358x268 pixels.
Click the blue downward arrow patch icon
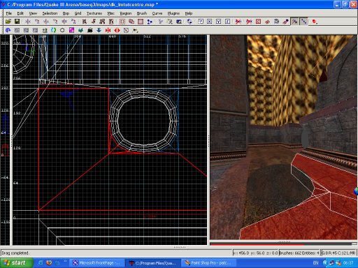click(x=99, y=30)
